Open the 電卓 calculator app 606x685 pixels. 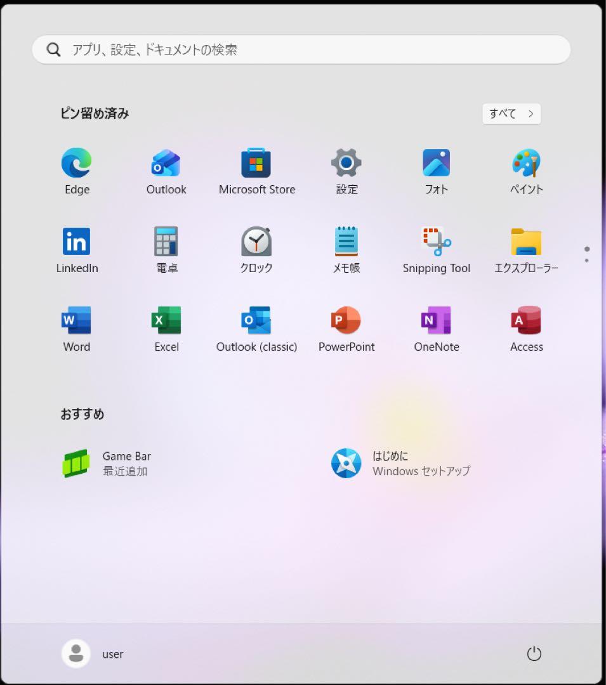tap(166, 241)
